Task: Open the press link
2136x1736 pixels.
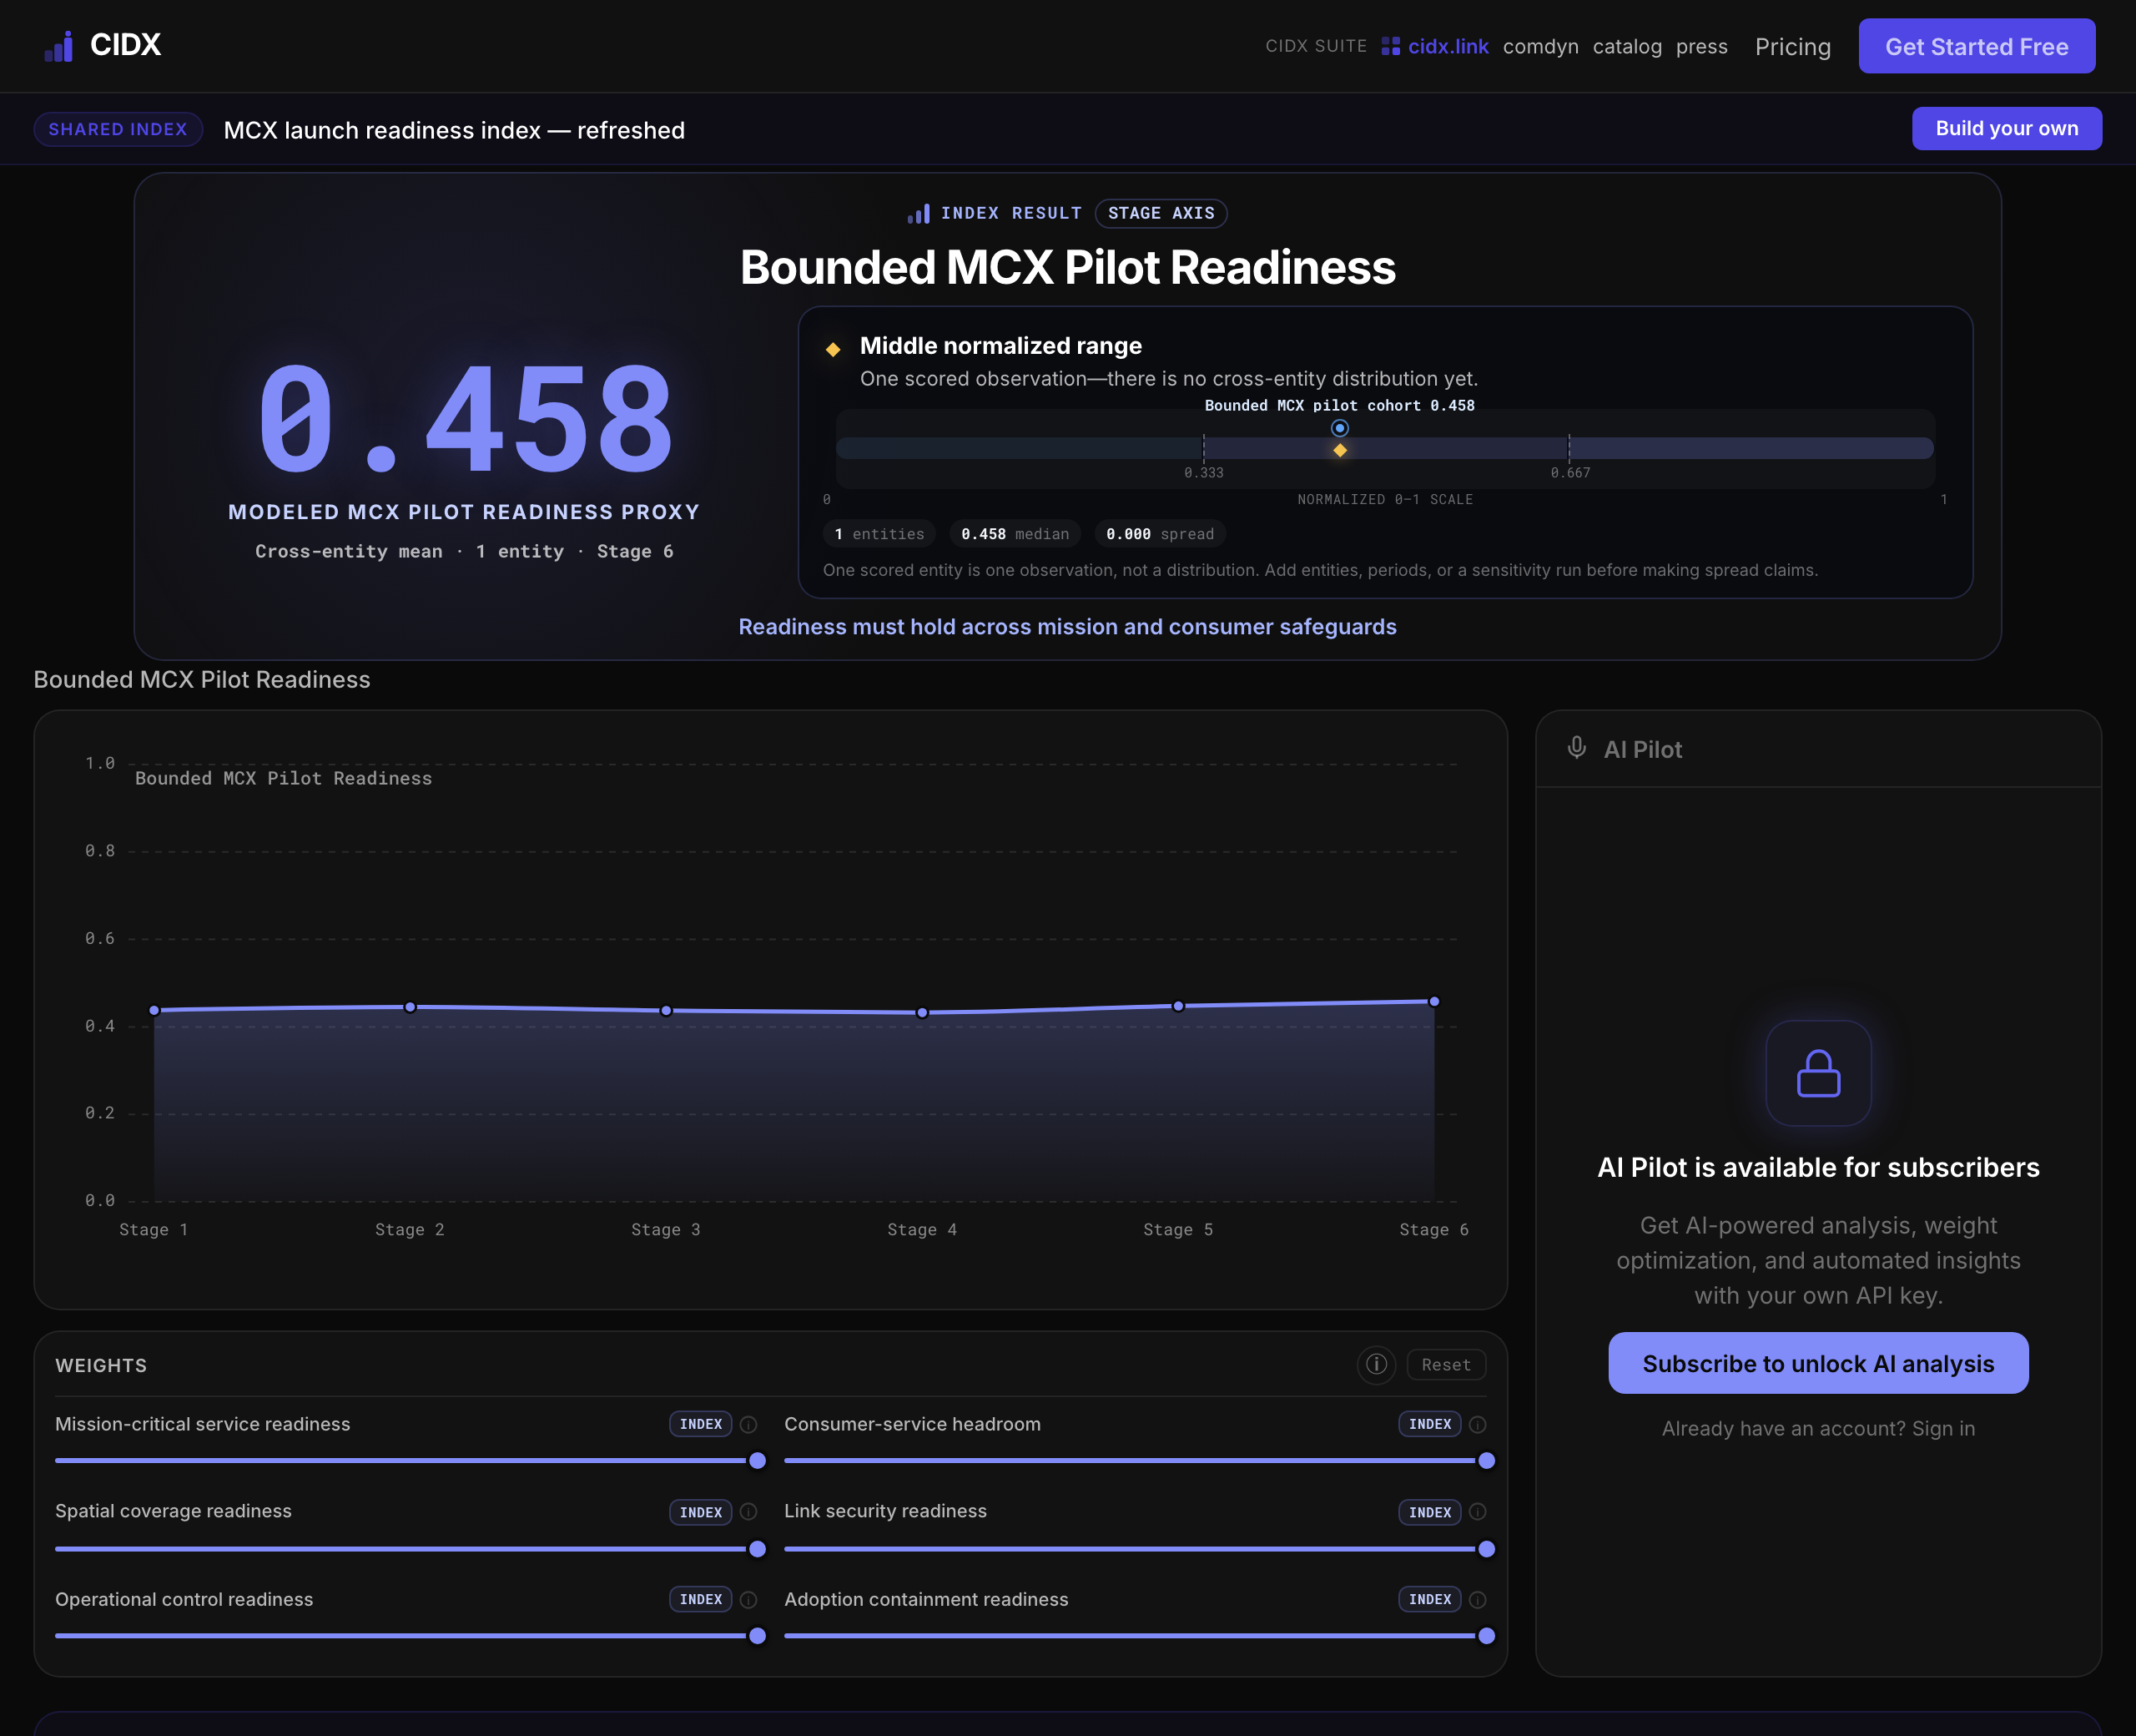Action: [x=1701, y=46]
